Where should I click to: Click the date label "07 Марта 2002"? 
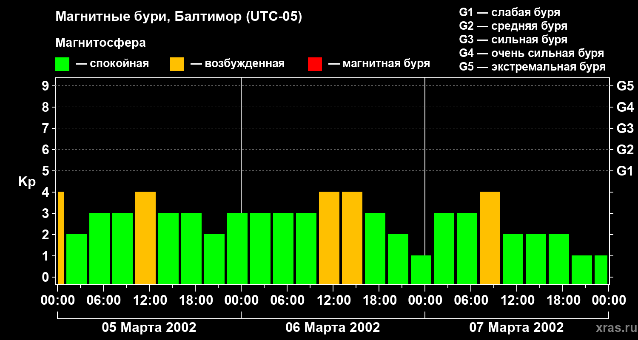[516, 328]
